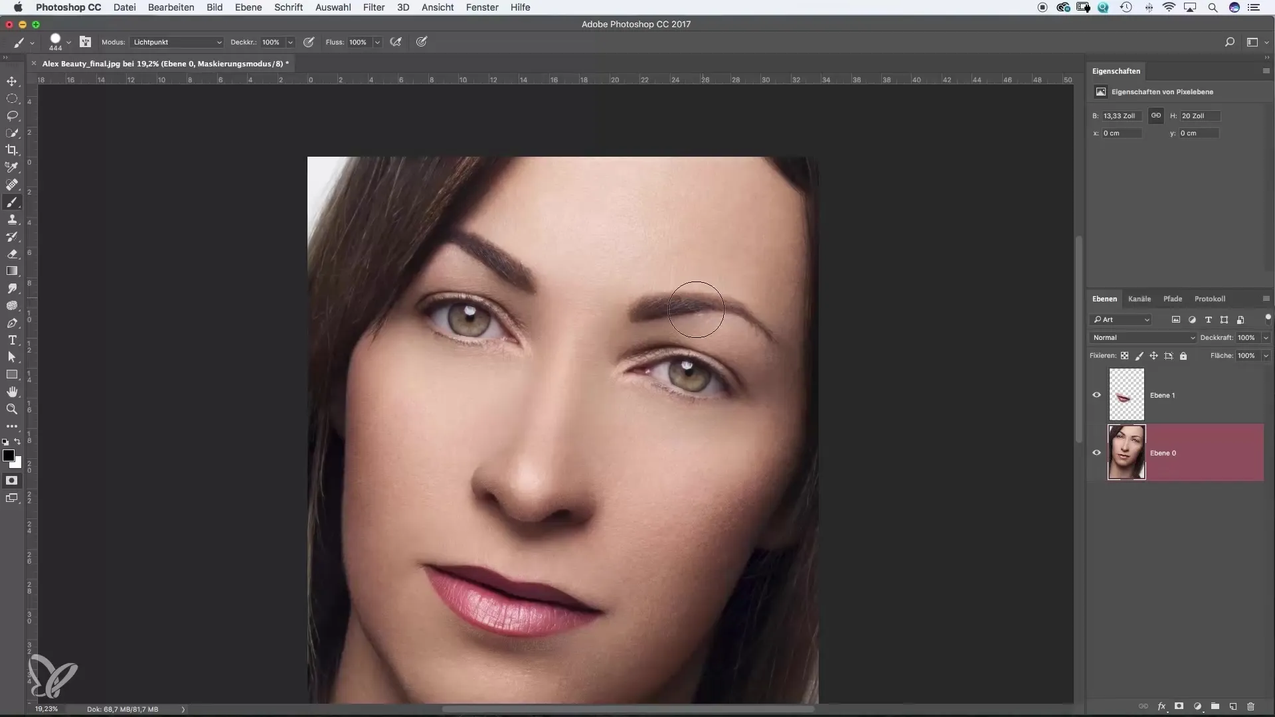The width and height of the screenshot is (1275, 717).
Task: Select the Rectangle shape tool
Action: click(12, 375)
